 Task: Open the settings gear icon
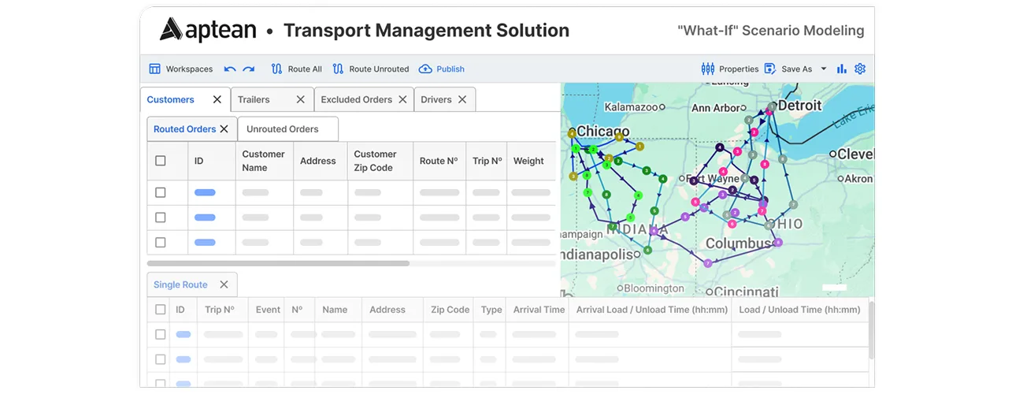coord(860,69)
